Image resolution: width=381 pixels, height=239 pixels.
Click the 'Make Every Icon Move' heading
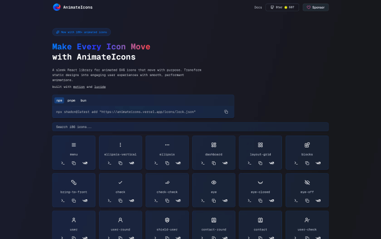tap(101, 47)
